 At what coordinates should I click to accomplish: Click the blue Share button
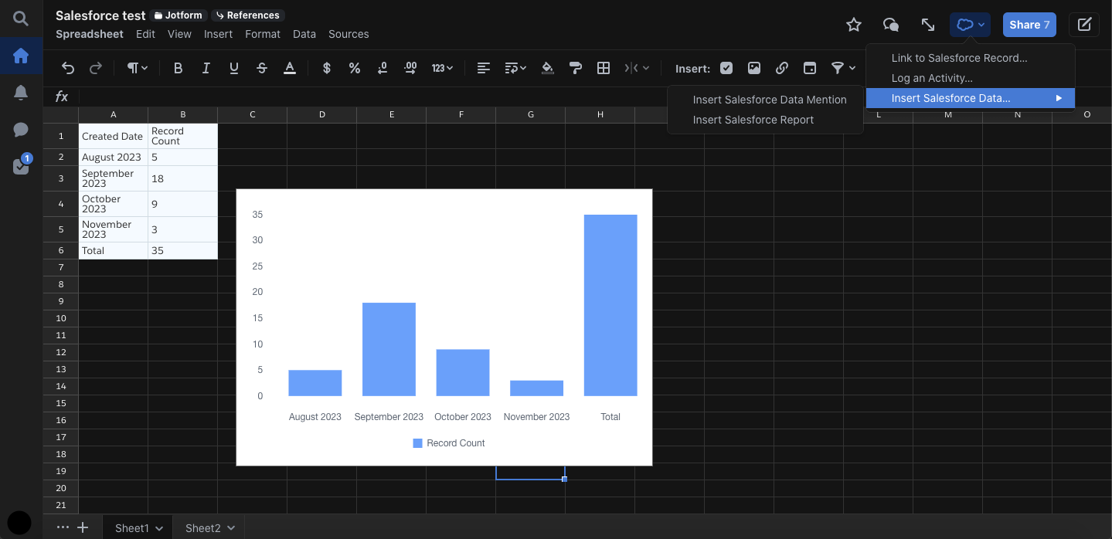pyautogui.click(x=1029, y=25)
